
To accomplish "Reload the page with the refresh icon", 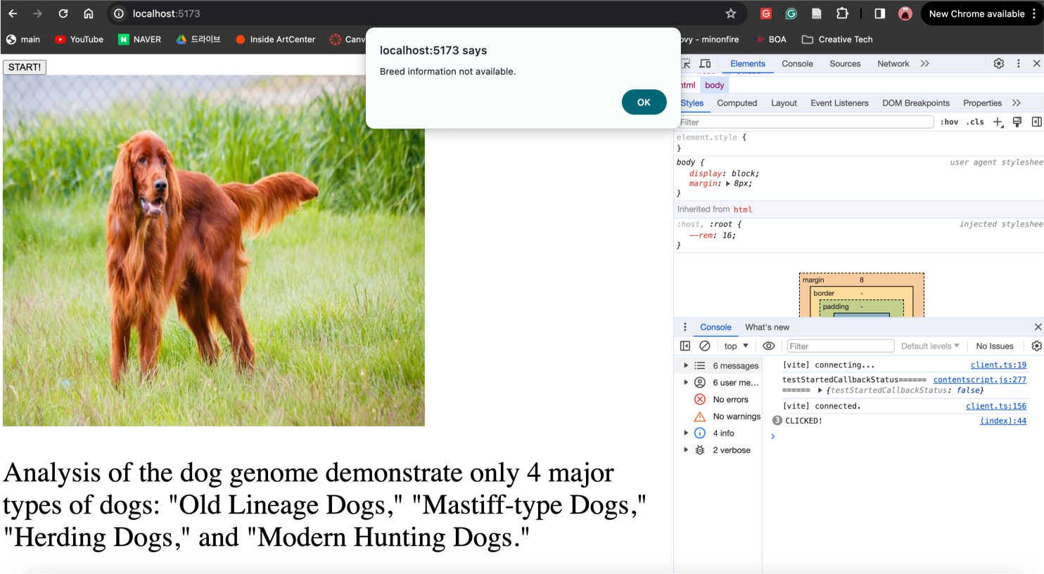I will point(63,13).
